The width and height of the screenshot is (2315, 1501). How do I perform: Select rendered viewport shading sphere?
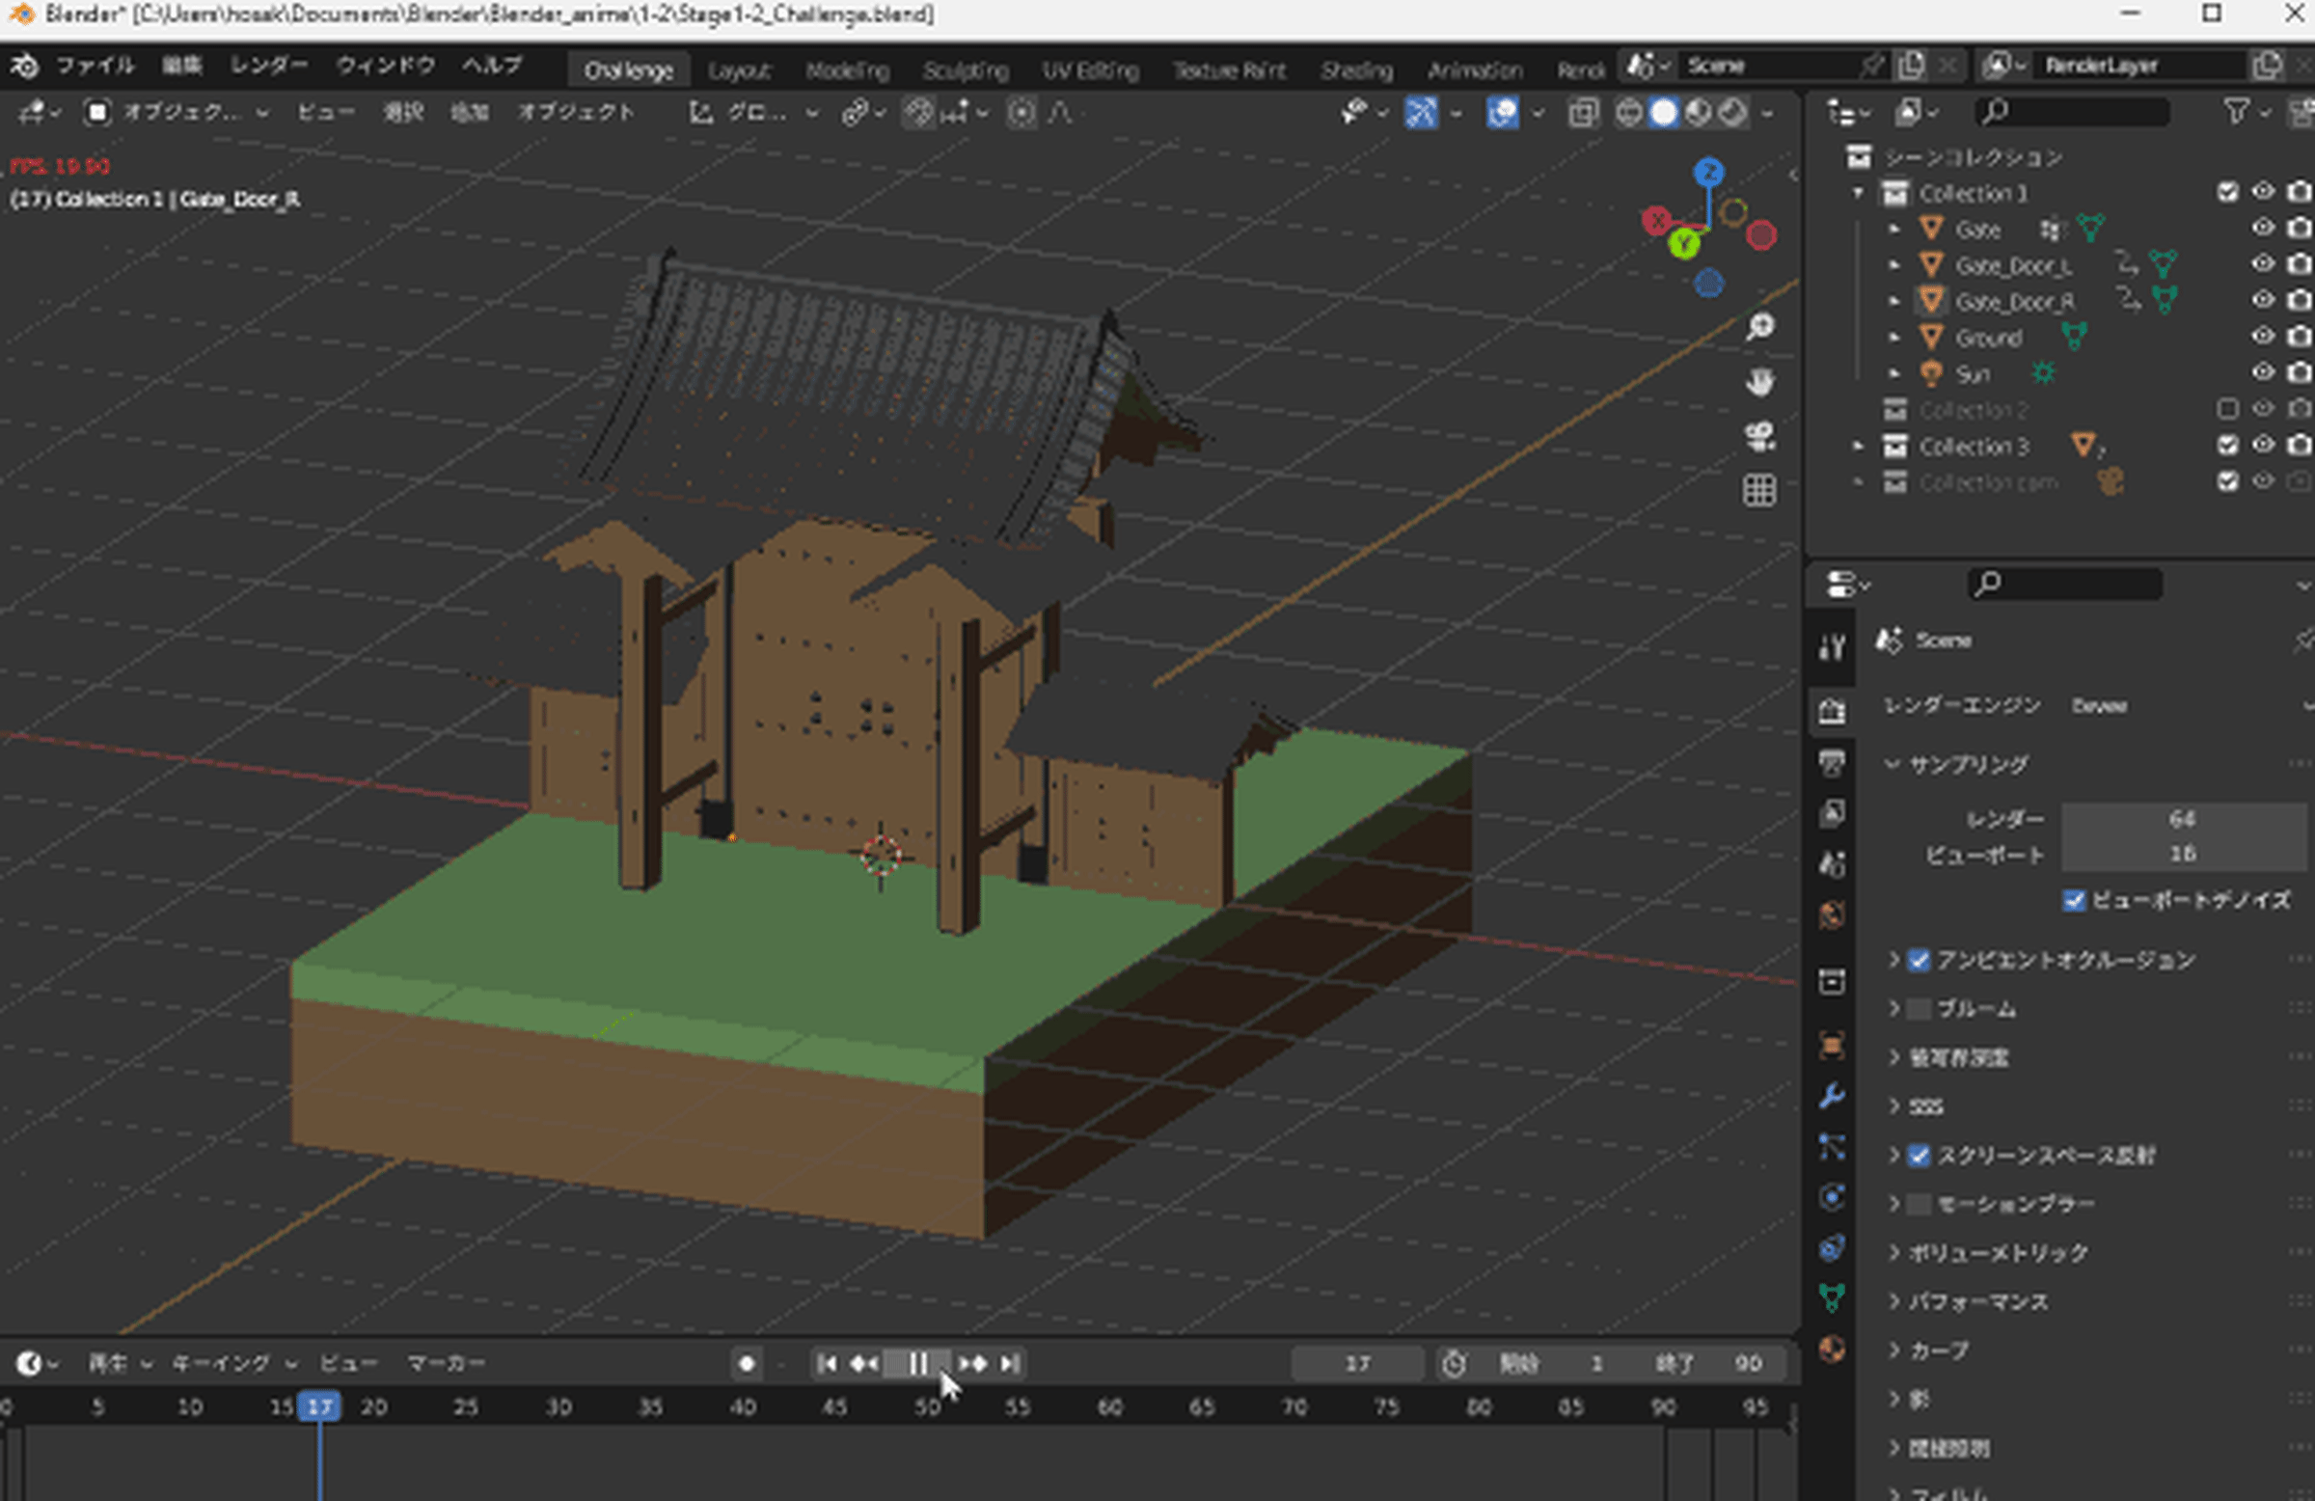(x=1732, y=113)
